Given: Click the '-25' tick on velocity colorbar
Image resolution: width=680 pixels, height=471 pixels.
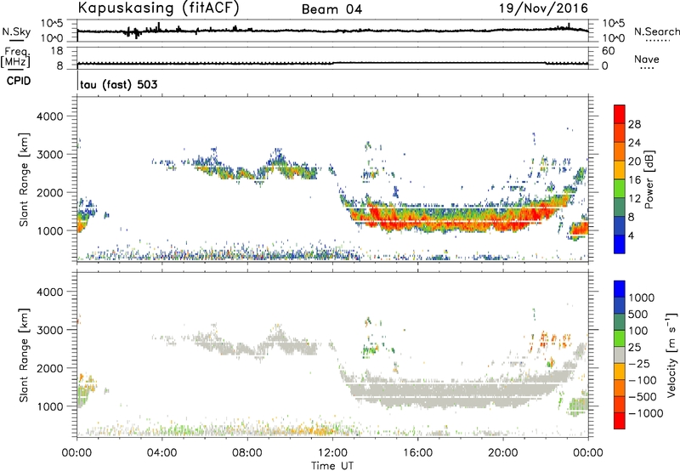Looking at the screenshot, I should point(639,363).
